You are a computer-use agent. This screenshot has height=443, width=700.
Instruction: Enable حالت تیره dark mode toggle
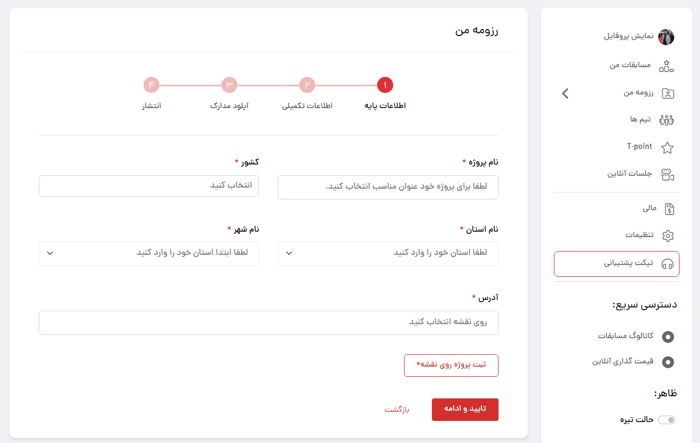[668, 419]
